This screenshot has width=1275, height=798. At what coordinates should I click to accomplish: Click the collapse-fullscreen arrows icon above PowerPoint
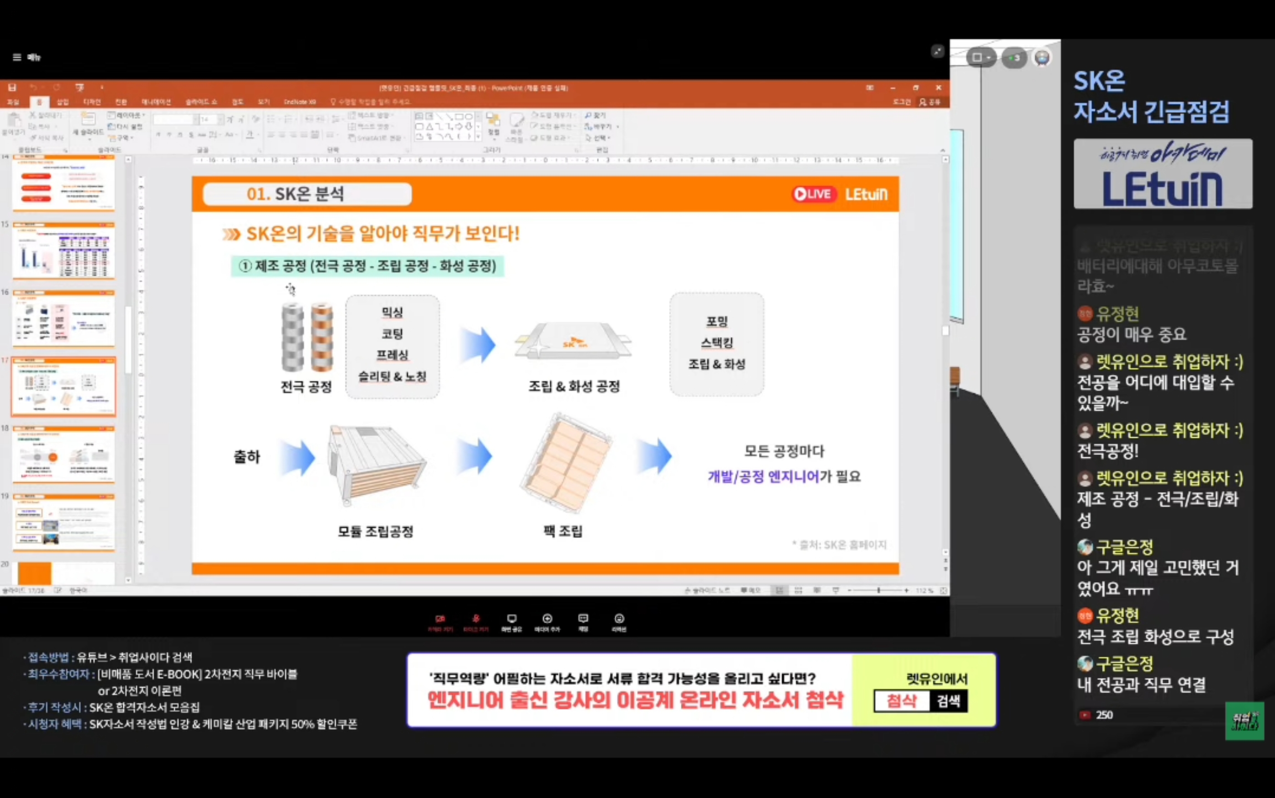938,51
